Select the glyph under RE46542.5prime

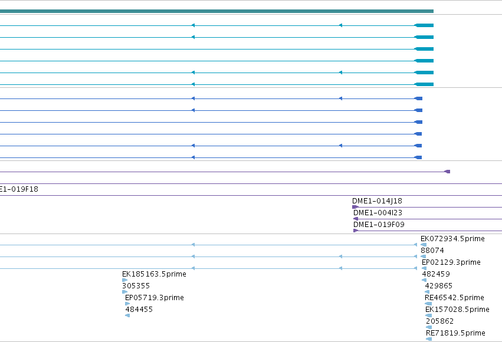[428, 304]
